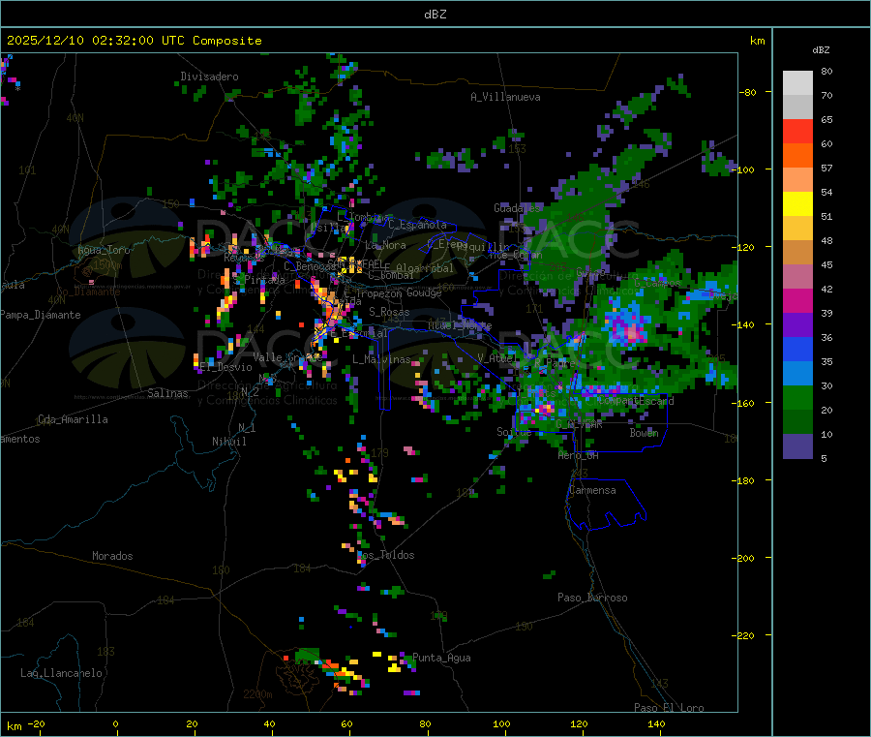Pick the slate purple 5-10 dBZ swatch
This screenshot has height=737, width=871.
[797, 445]
